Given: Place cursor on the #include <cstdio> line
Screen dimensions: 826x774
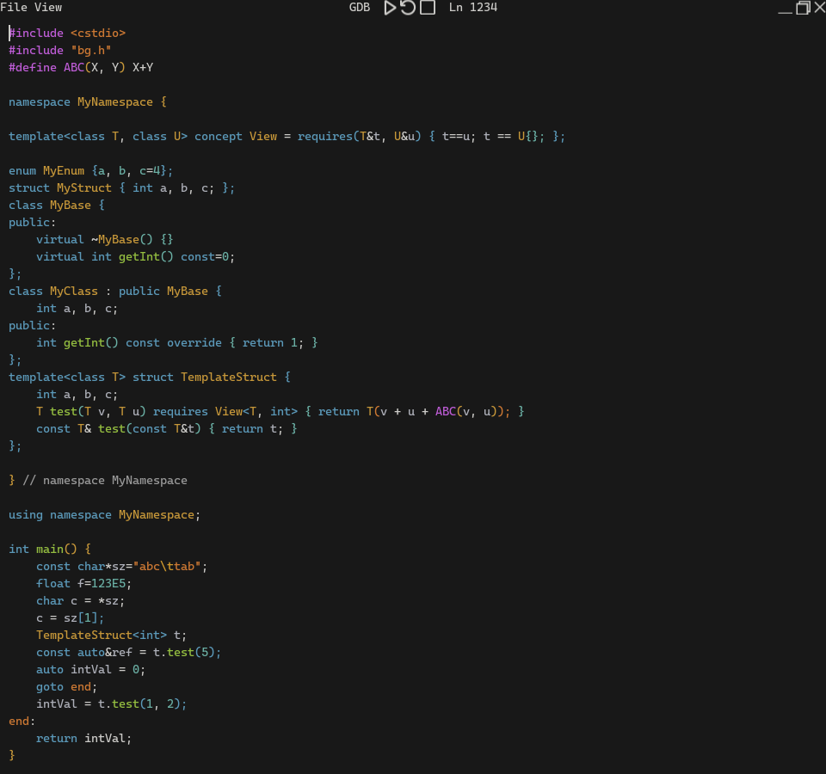Looking at the screenshot, I should [x=67, y=33].
